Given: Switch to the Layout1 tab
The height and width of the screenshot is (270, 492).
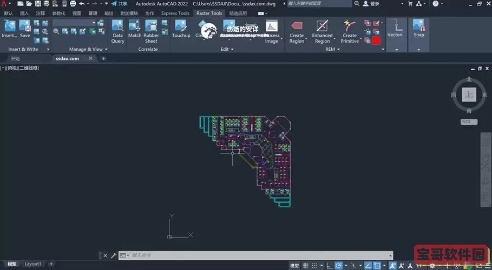Looking at the screenshot, I should pyautogui.click(x=32, y=264).
